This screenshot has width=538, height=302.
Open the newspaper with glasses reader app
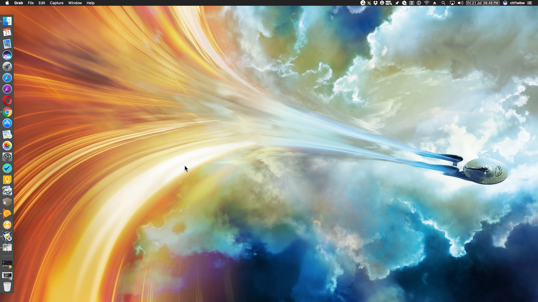click(7, 191)
